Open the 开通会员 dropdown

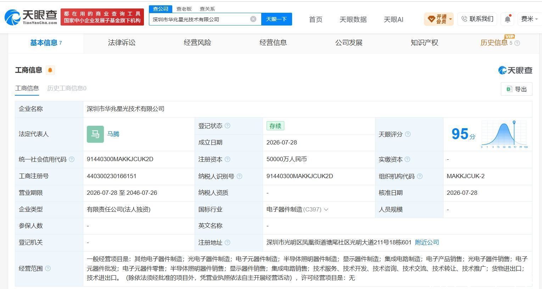point(439,19)
